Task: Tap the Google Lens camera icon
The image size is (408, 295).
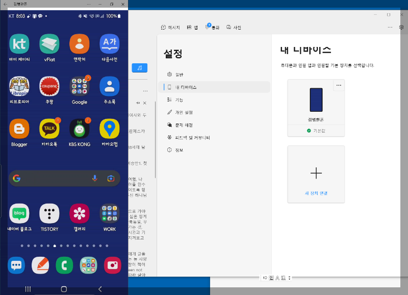Action: pos(111,178)
